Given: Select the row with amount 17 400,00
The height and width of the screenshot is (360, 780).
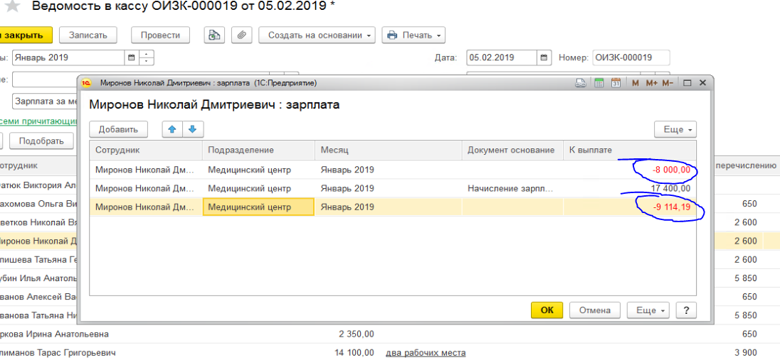Looking at the screenshot, I should click(x=391, y=188).
